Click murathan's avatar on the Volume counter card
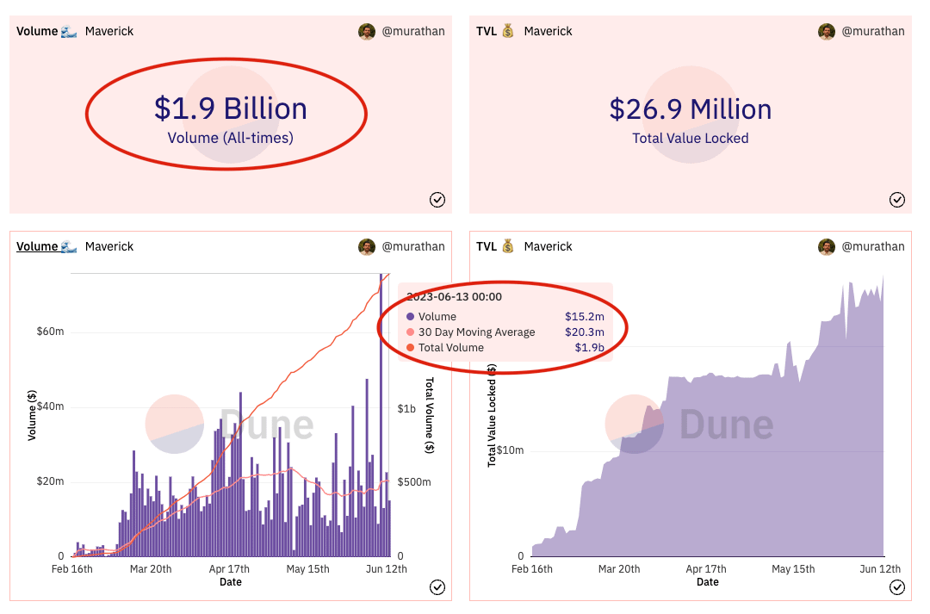Image resolution: width=930 pixels, height=614 pixels. tap(367, 32)
